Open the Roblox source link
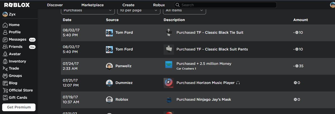Screen dimensions: 335x114 pos(122,100)
